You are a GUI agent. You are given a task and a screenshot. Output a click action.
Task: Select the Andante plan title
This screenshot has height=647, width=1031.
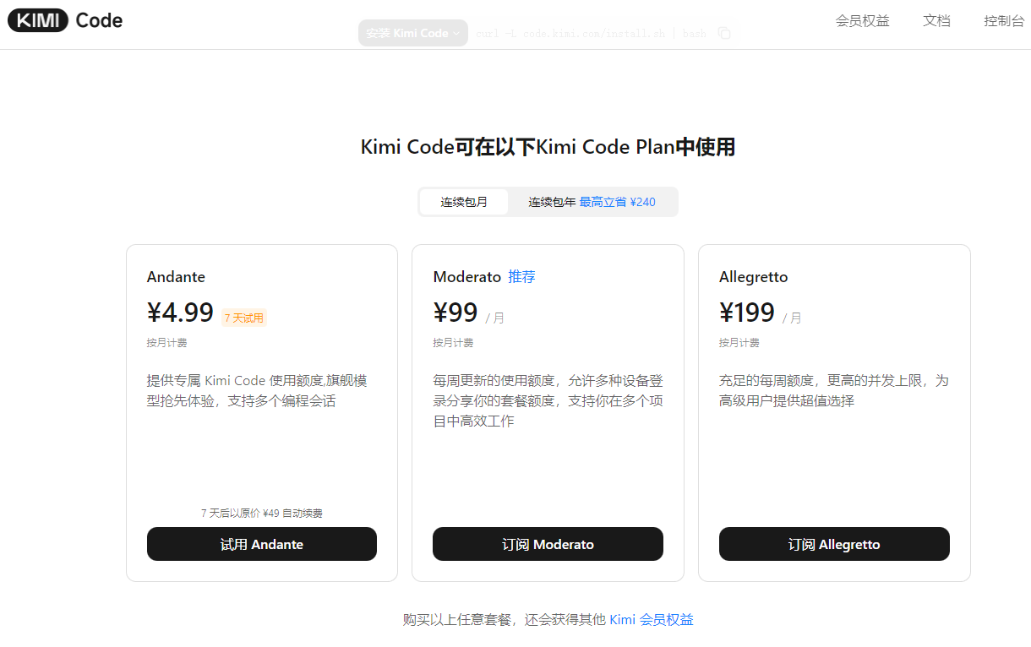(176, 277)
